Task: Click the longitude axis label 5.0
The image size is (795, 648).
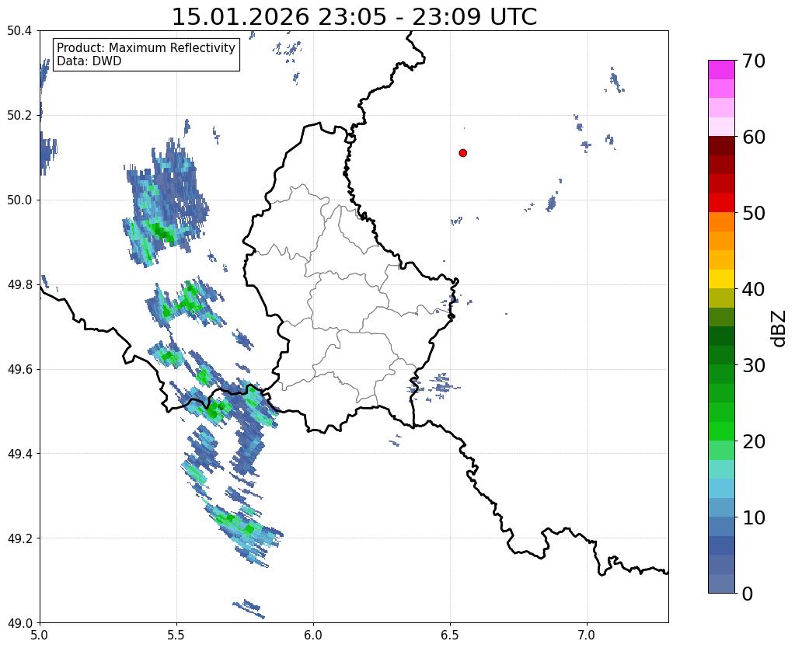Action: [40, 636]
